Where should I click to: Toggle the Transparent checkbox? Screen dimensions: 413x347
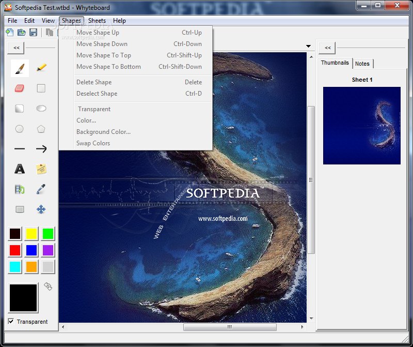coord(11,322)
